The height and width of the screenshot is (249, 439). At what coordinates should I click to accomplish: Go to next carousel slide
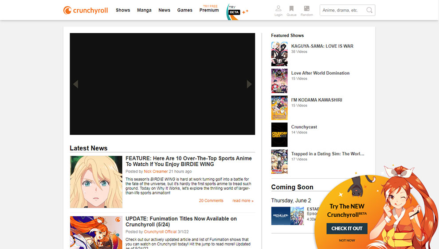(x=249, y=84)
